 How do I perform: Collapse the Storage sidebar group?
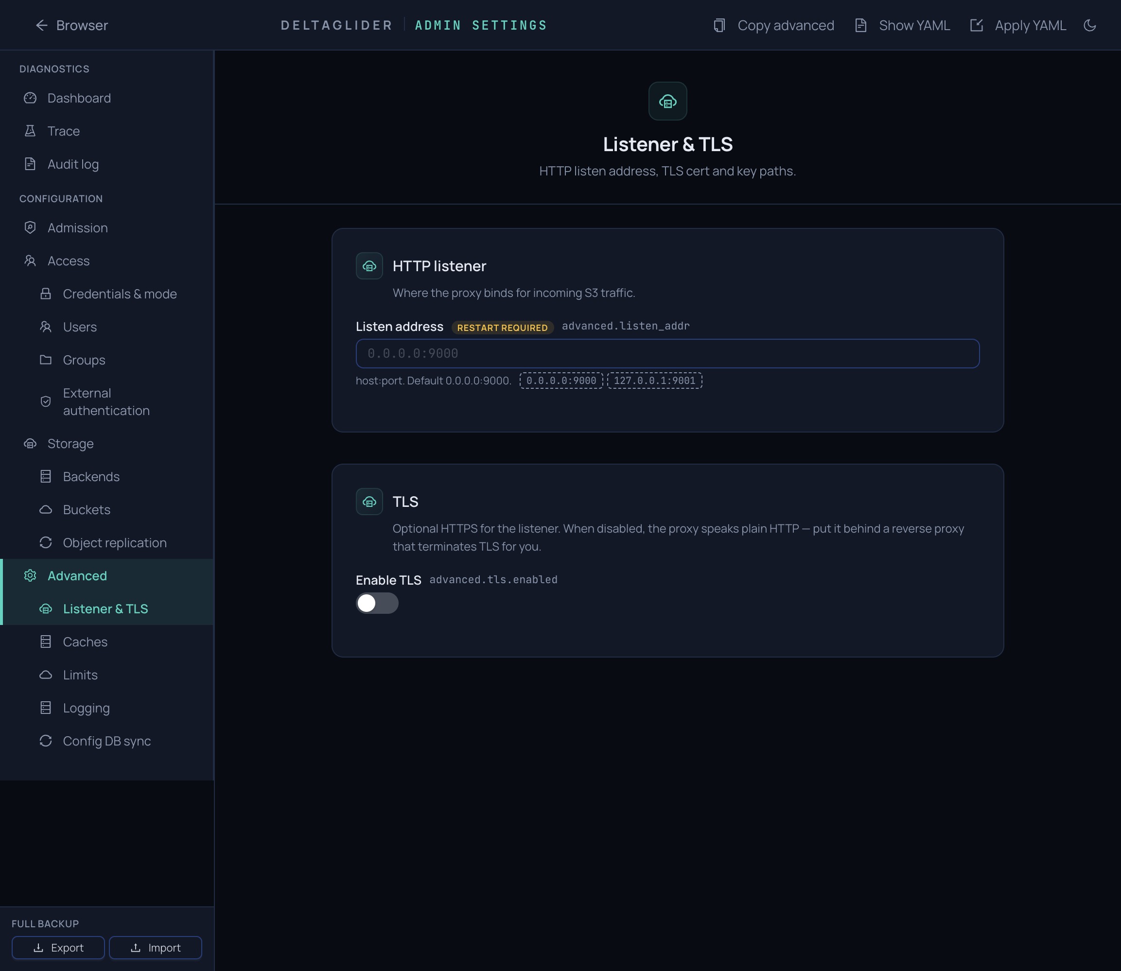(x=70, y=443)
